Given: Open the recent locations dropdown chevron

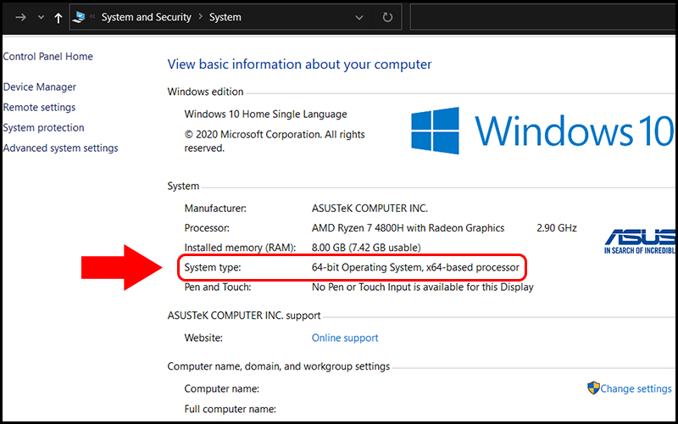Looking at the screenshot, I should pyautogui.click(x=41, y=17).
